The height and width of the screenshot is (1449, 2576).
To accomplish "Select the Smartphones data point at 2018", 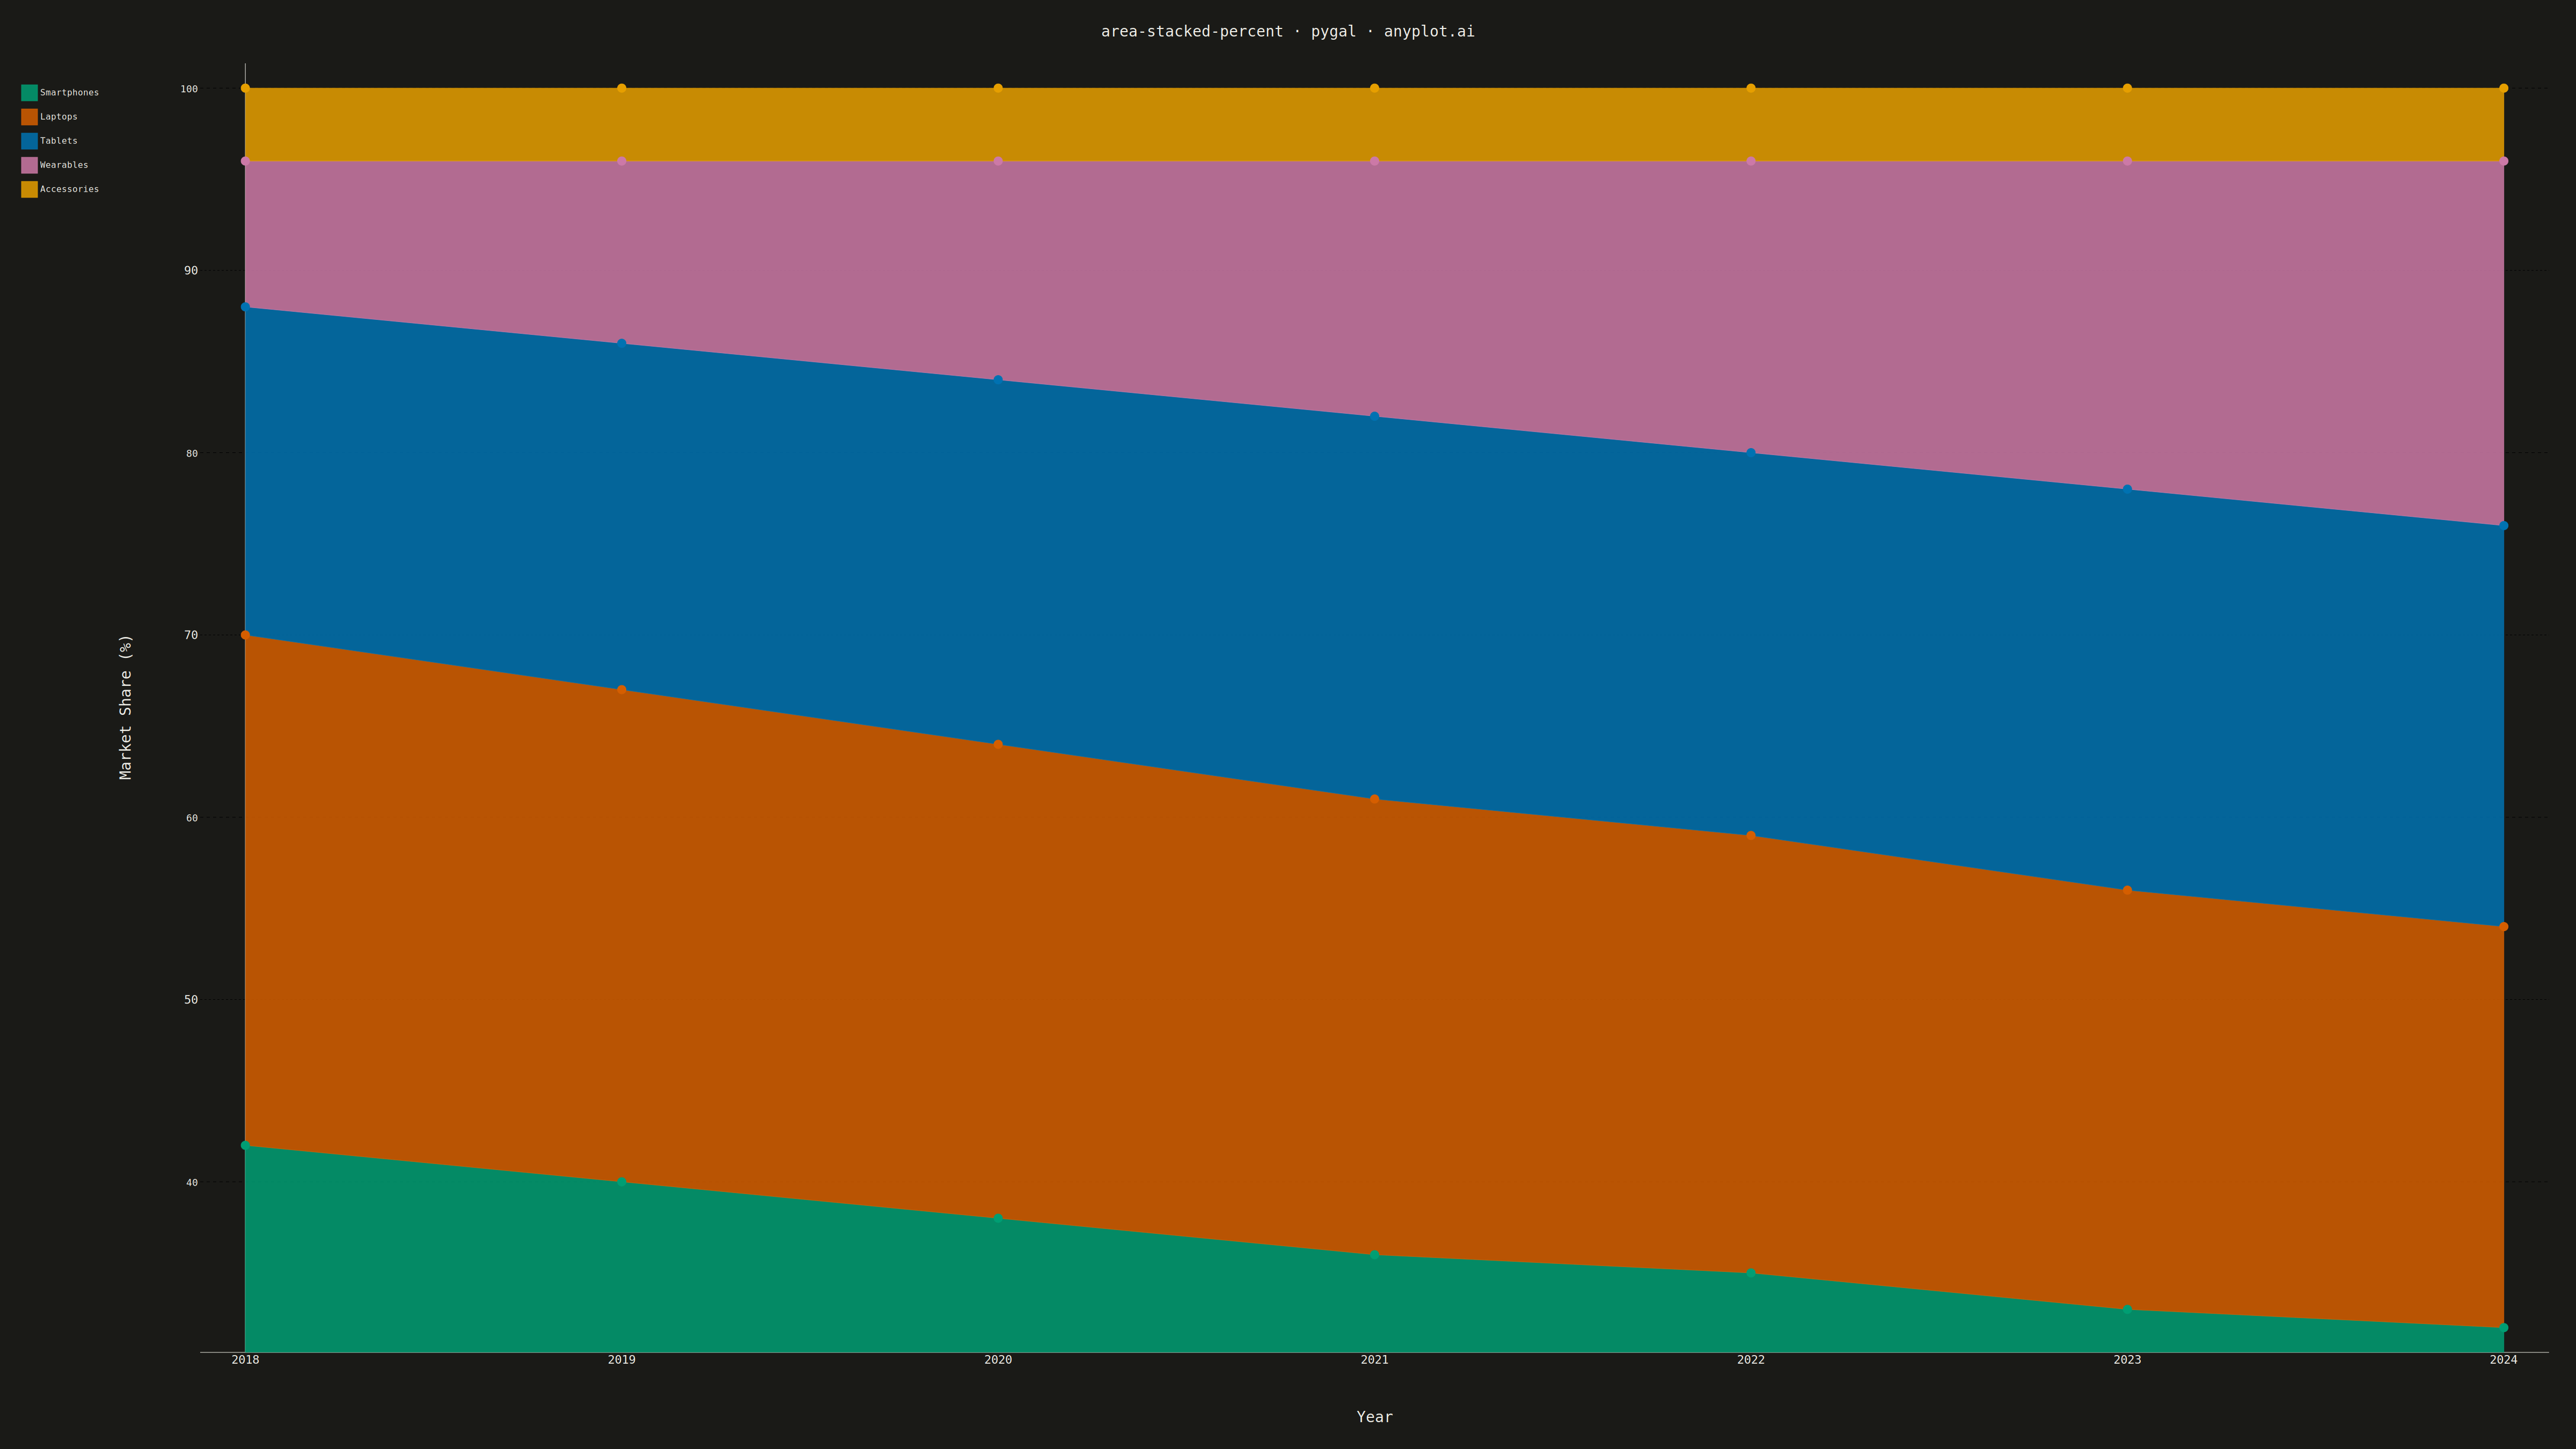I will pyautogui.click(x=245, y=1145).
